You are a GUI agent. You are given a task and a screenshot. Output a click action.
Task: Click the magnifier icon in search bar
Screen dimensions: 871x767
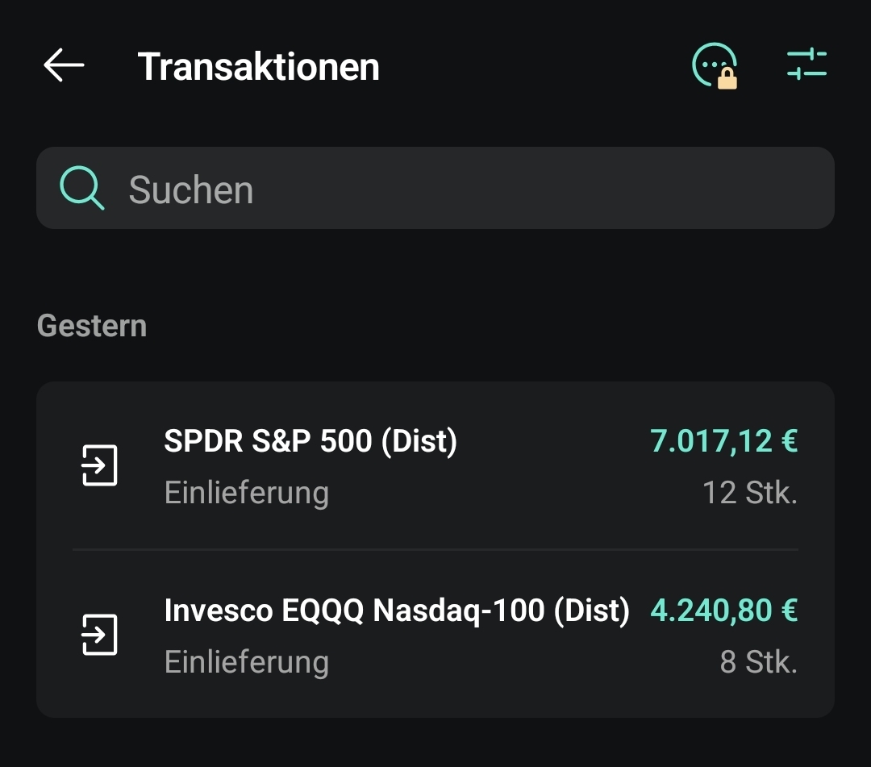click(x=81, y=189)
